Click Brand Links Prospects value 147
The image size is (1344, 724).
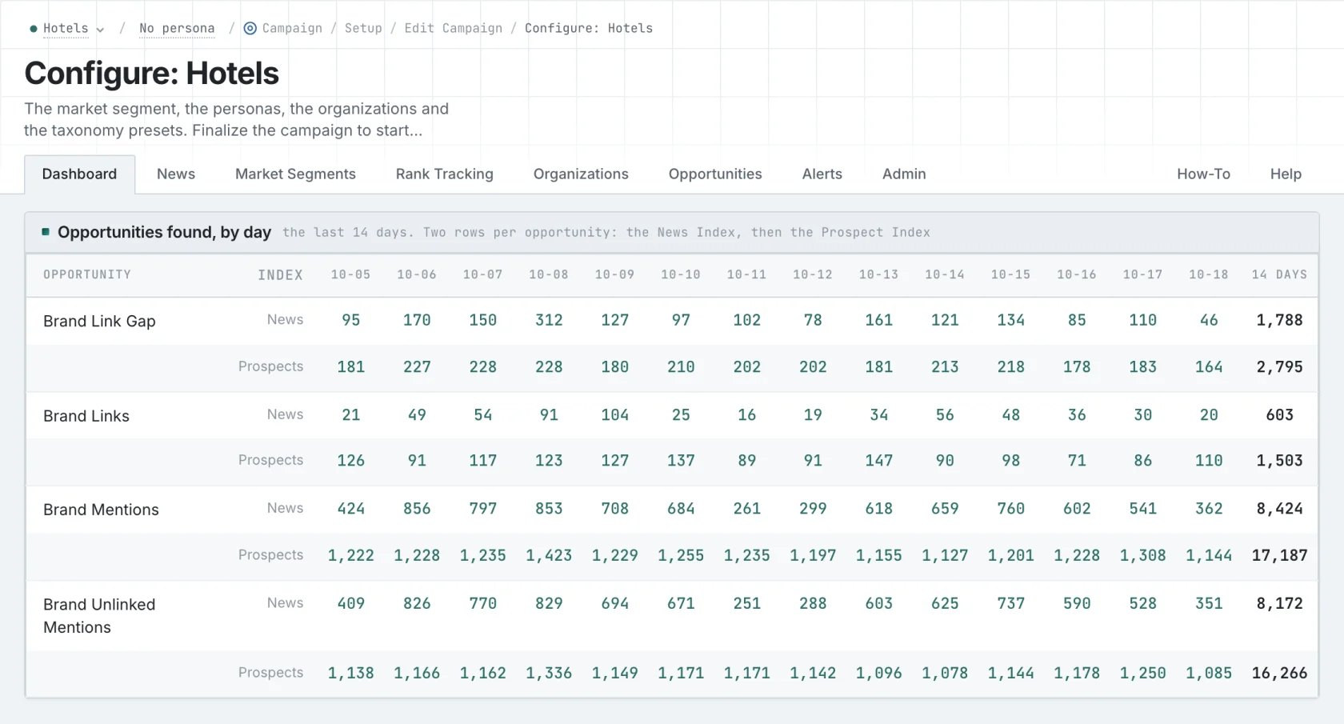pos(879,461)
